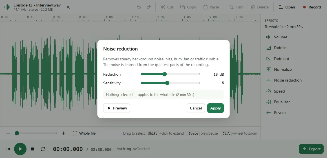Viewport: 327px width, 158px height.
Task: Adjust the Reduction slider handle
Action: point(165,74)
